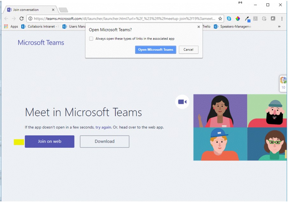Close the Open Microsoft Teams dialog
The width and height of the screenshot is (288, 202).
[199, 27]
